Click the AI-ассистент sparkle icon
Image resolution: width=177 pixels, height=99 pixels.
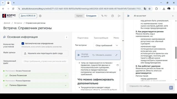(128, 16)
